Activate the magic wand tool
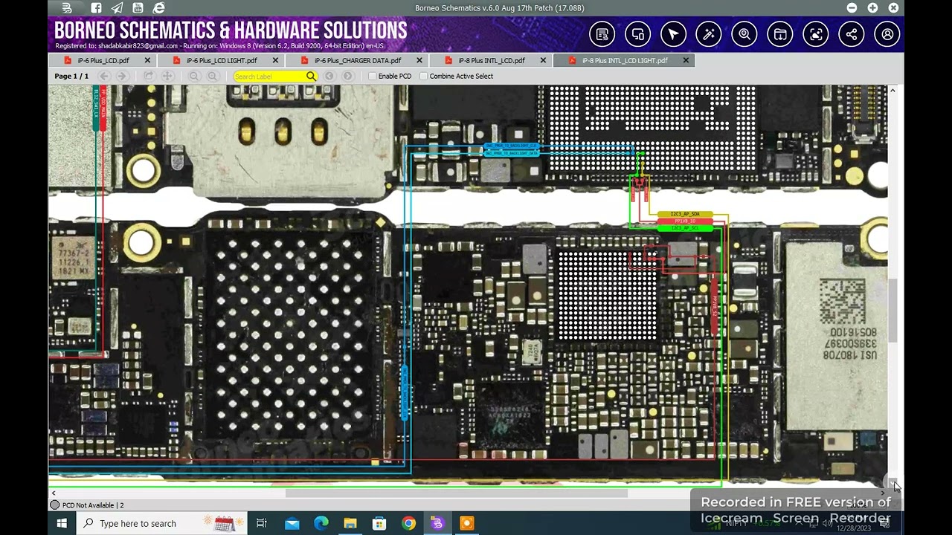Viewport: 952px width, 535px height. pos(709,34)
